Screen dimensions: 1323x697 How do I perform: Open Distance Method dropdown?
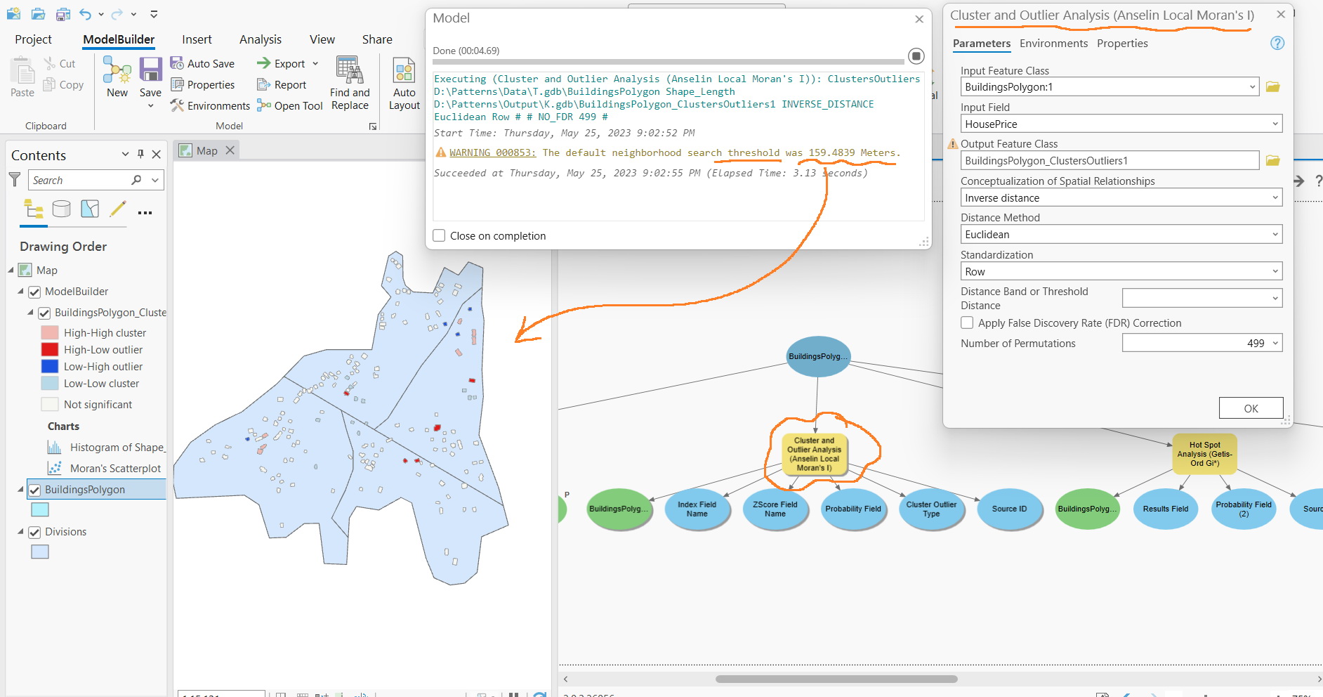1275,235
